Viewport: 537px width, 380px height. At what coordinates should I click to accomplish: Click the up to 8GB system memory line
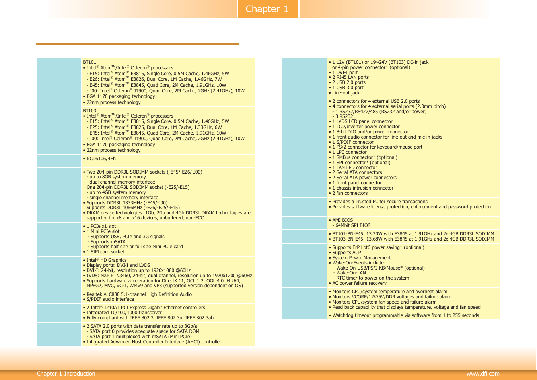click(x=116, y=177)
